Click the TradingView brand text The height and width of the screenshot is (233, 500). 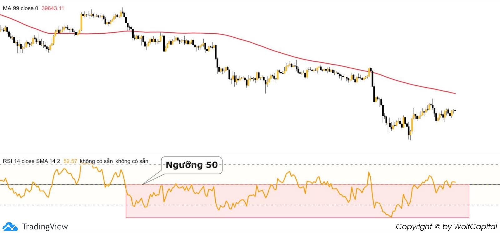pyautogui.click(x=45, y=227)
